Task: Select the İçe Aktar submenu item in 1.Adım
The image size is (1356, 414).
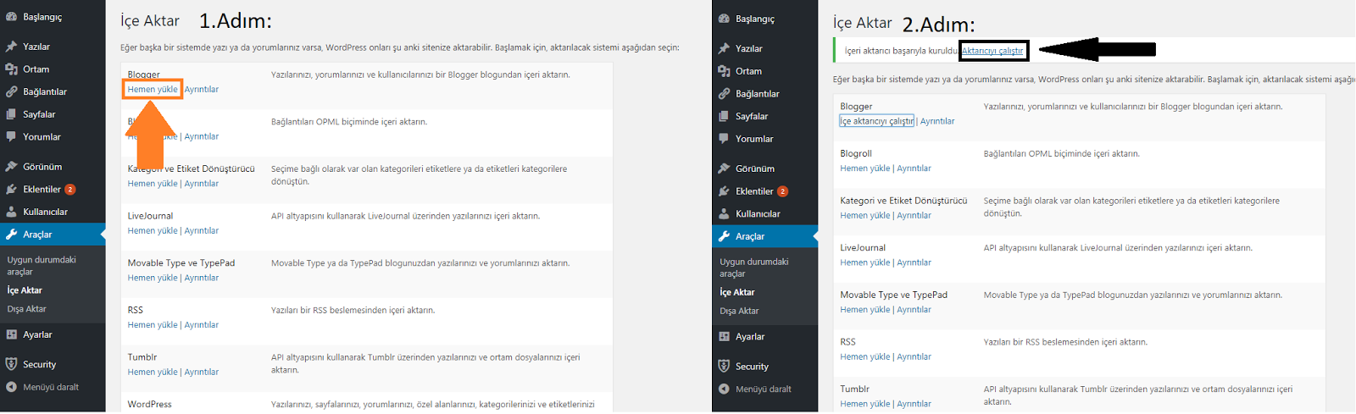Action: [x=25, y=290]
